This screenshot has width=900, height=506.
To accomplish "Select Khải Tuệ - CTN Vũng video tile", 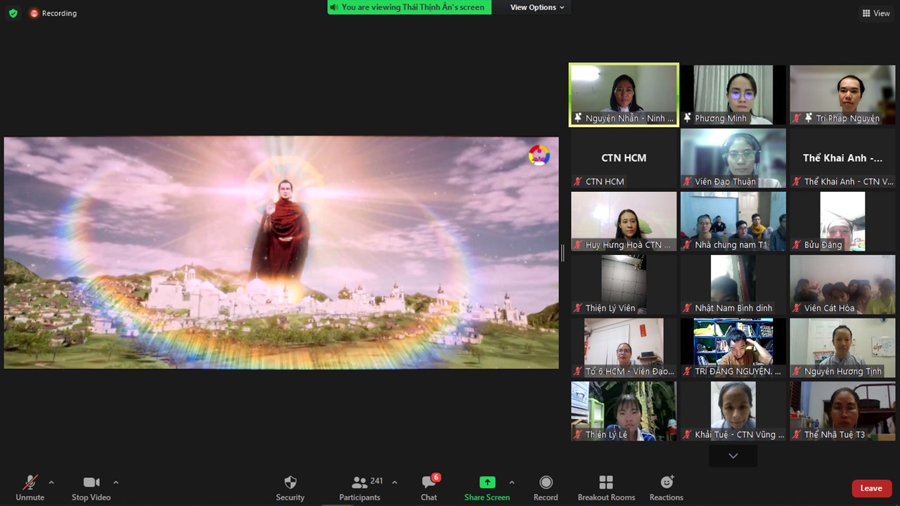I will pyautogui.click(x=733, y=411).
